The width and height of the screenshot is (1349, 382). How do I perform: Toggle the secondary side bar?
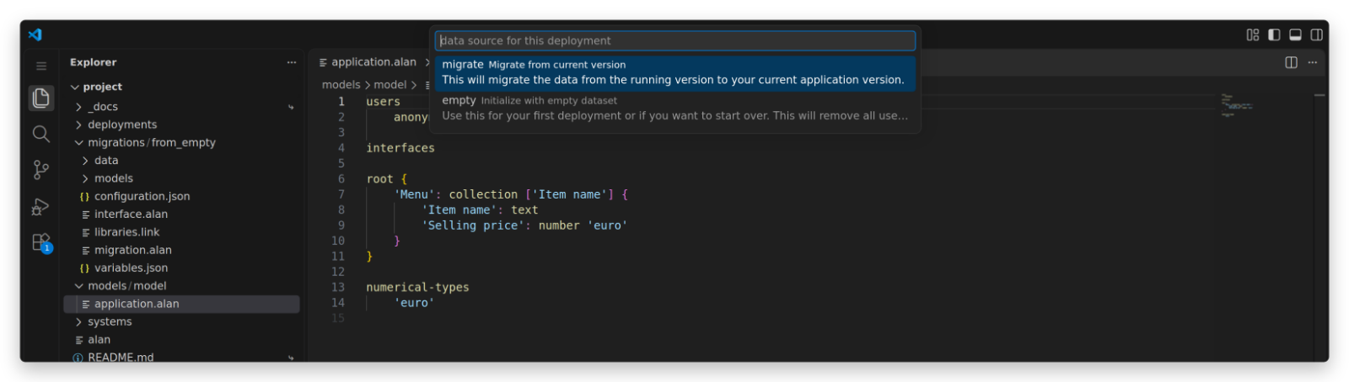[x=1316, y=34]
